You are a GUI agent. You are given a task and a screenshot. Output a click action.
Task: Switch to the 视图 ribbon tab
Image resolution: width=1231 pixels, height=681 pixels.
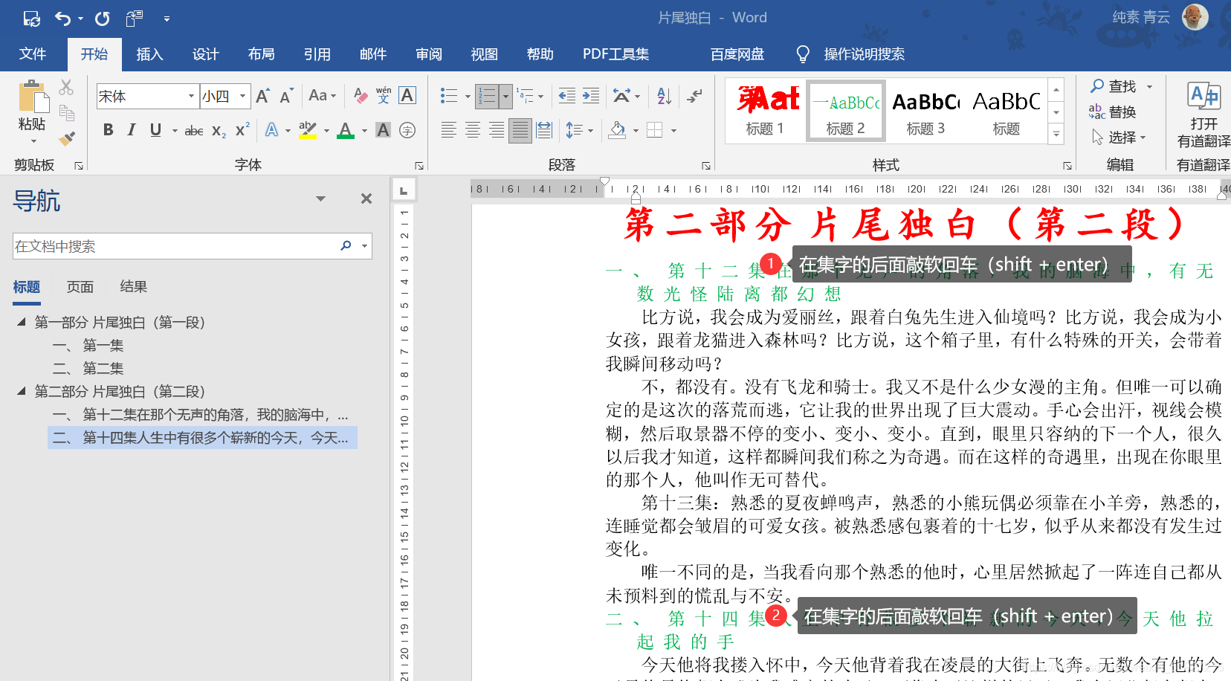pyautogui.click(x=485, y=54)
